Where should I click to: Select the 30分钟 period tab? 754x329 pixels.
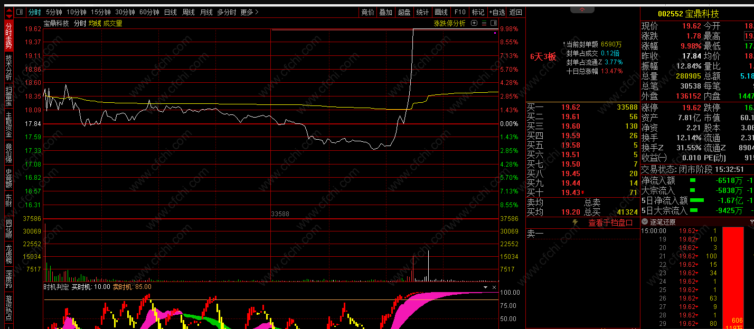125,12
